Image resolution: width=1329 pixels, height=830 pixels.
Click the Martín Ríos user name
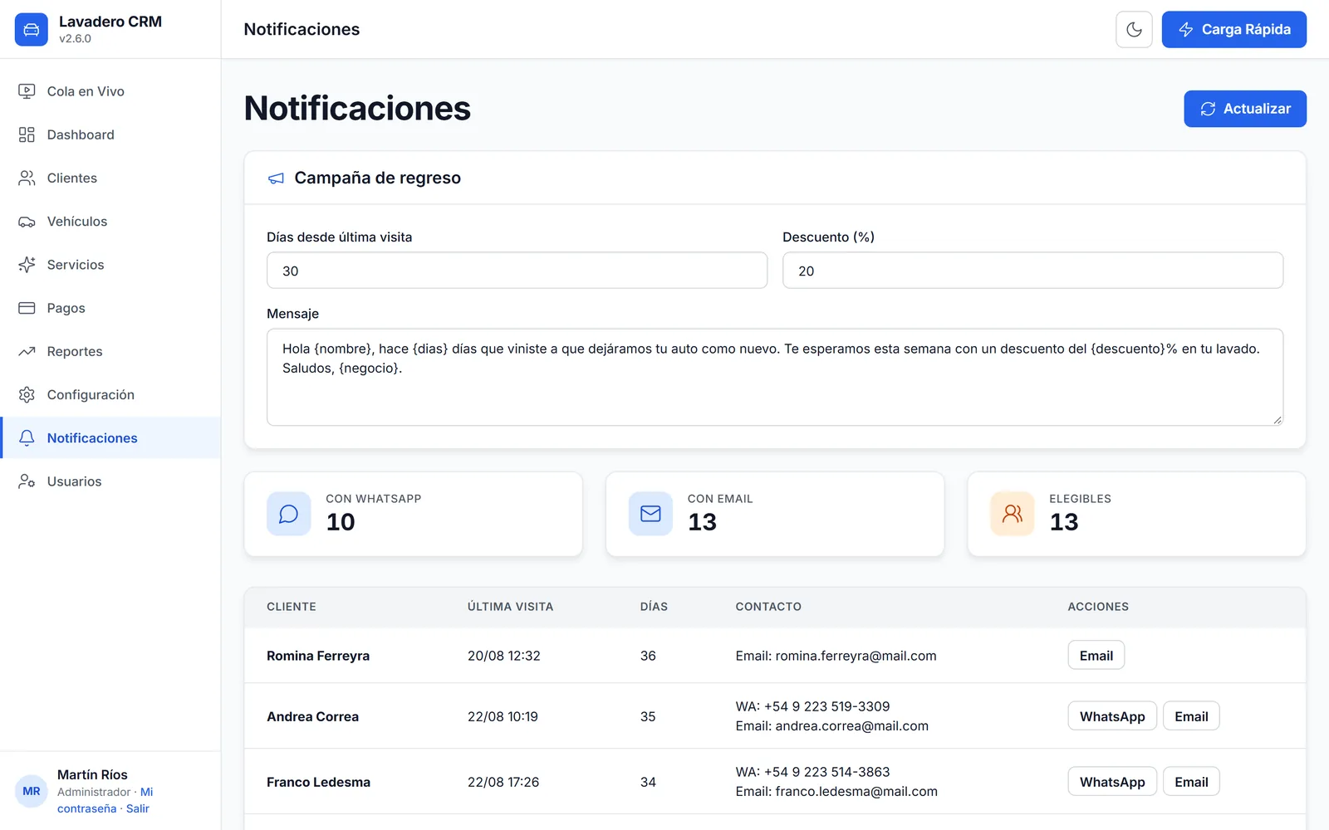tap(92, 774)
